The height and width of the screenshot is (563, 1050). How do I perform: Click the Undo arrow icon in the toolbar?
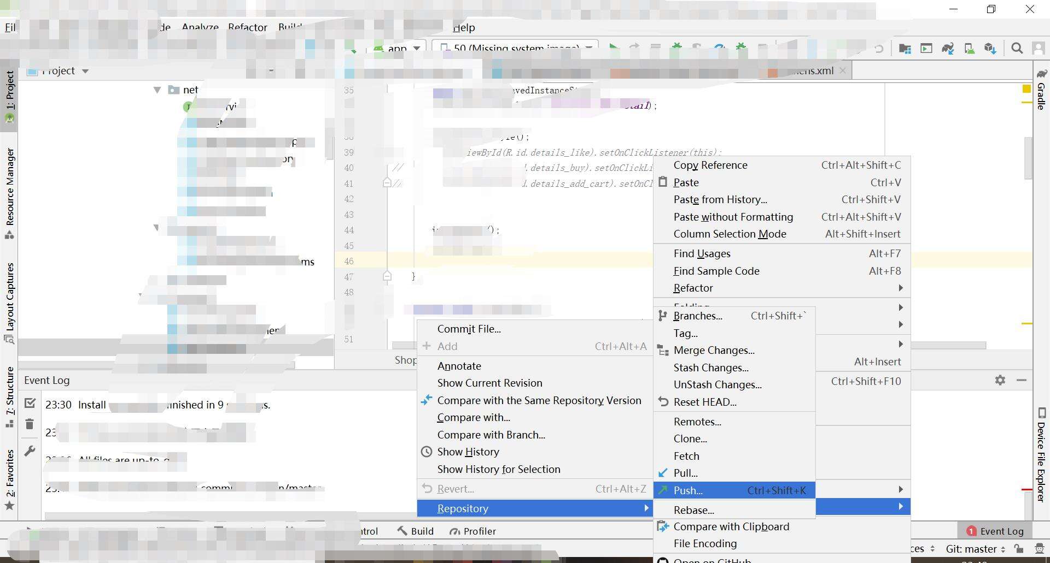pyautogui.click(x=879, y=49)
